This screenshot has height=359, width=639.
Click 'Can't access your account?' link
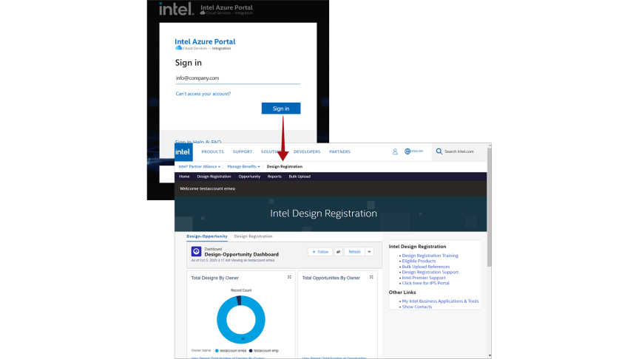[x=203, y=94]
